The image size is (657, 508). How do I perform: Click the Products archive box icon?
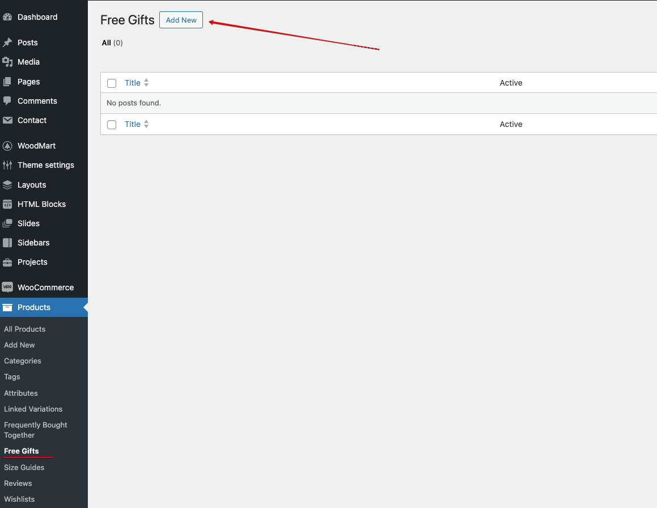[x=7, y=308]
